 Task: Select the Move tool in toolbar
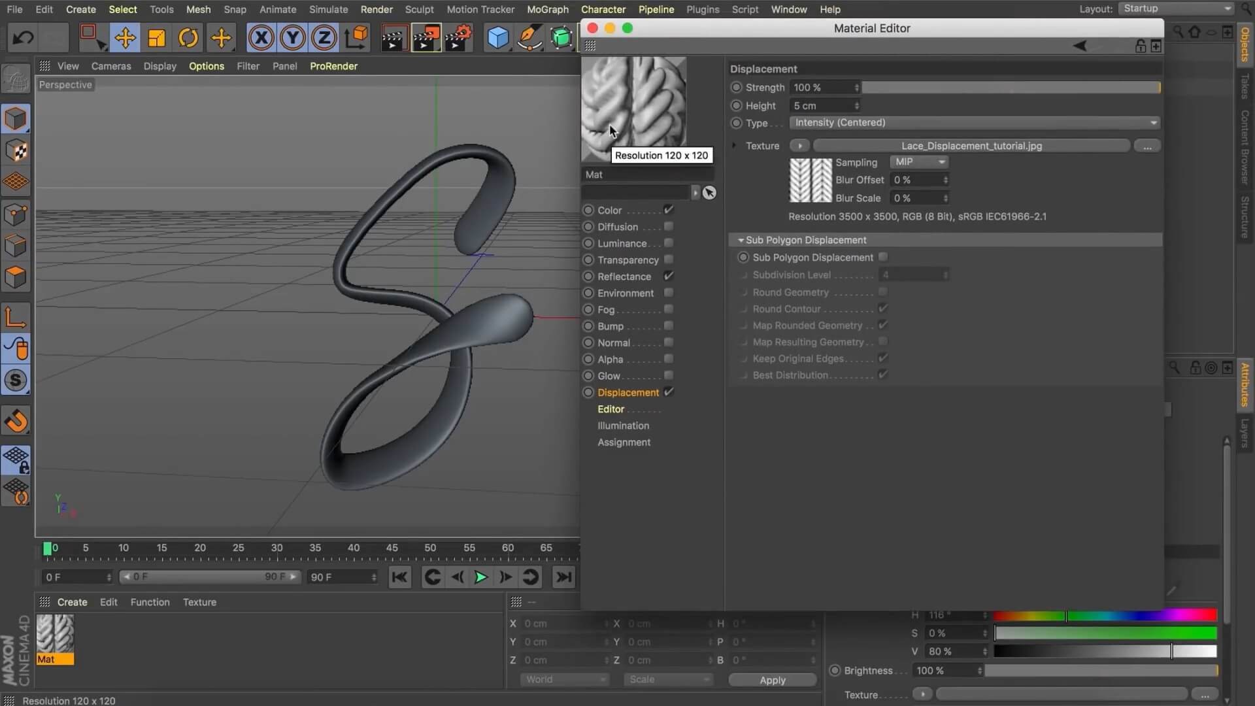point(125,37)
